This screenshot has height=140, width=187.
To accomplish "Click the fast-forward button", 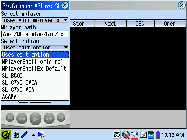I will [49, 118].
